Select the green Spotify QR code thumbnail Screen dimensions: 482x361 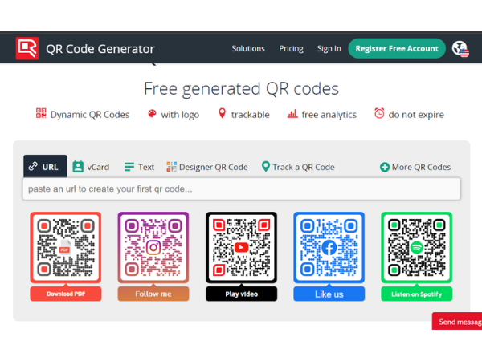pos(416,247)
